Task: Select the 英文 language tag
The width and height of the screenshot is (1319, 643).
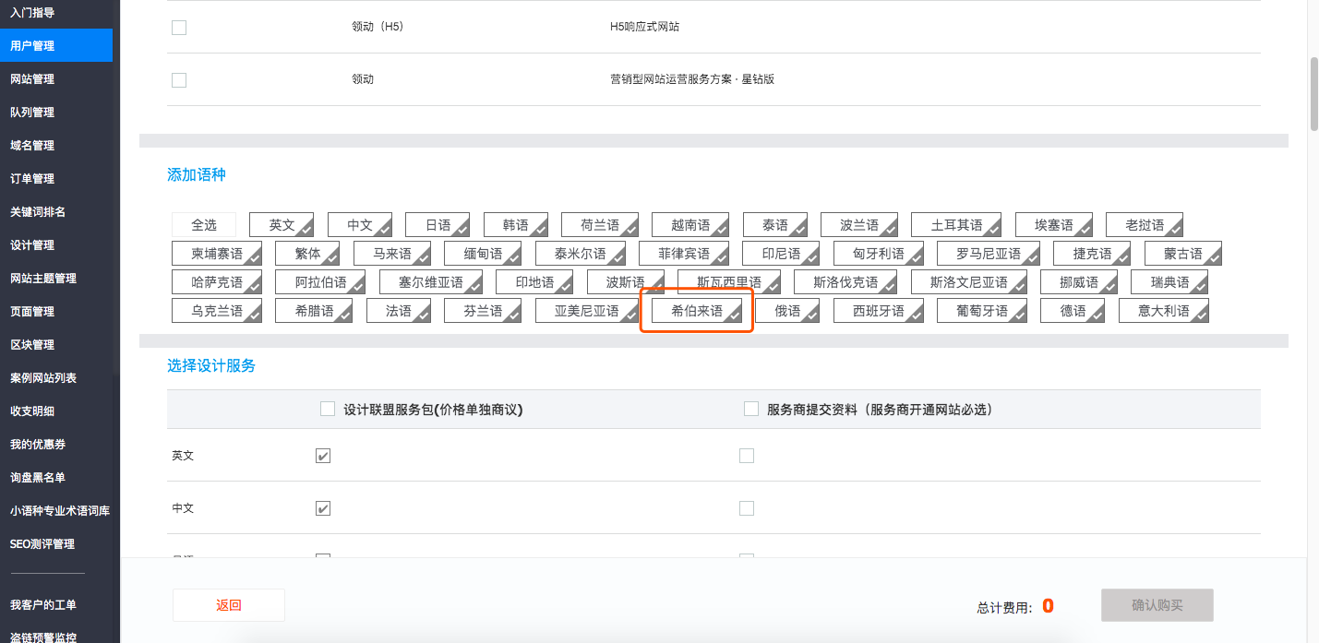Action: (282, 225)
